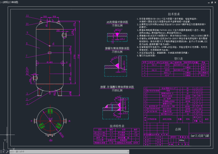Viewport: 218px width, 154px height.
Task: Expand command history arrow at right end
Action: point(128,152)
